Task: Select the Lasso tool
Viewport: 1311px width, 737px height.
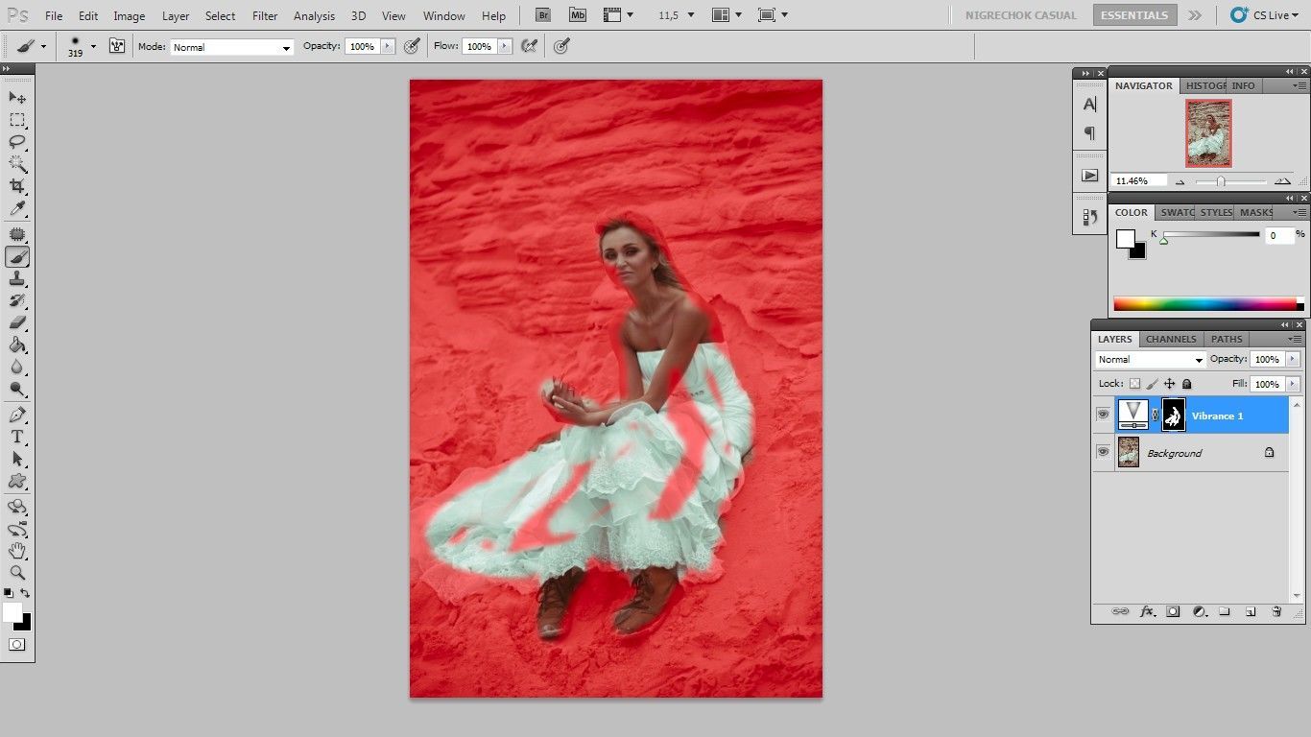Action: coord(17,142)
